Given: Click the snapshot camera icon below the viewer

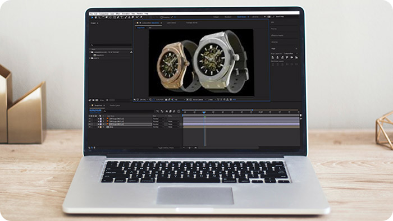Looking at the screenshot, I should (166, 100).
